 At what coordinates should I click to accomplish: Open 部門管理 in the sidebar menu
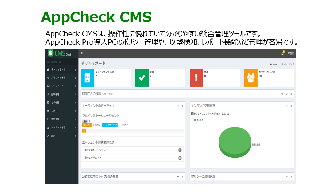coord(62,119)
